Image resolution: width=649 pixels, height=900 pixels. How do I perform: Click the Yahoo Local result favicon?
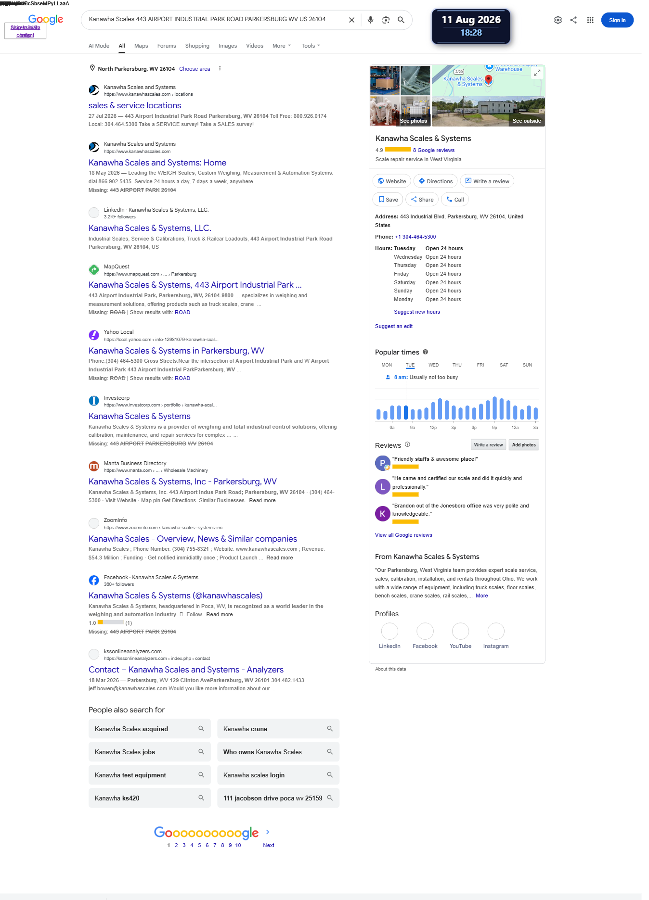(x=94, y=335)
